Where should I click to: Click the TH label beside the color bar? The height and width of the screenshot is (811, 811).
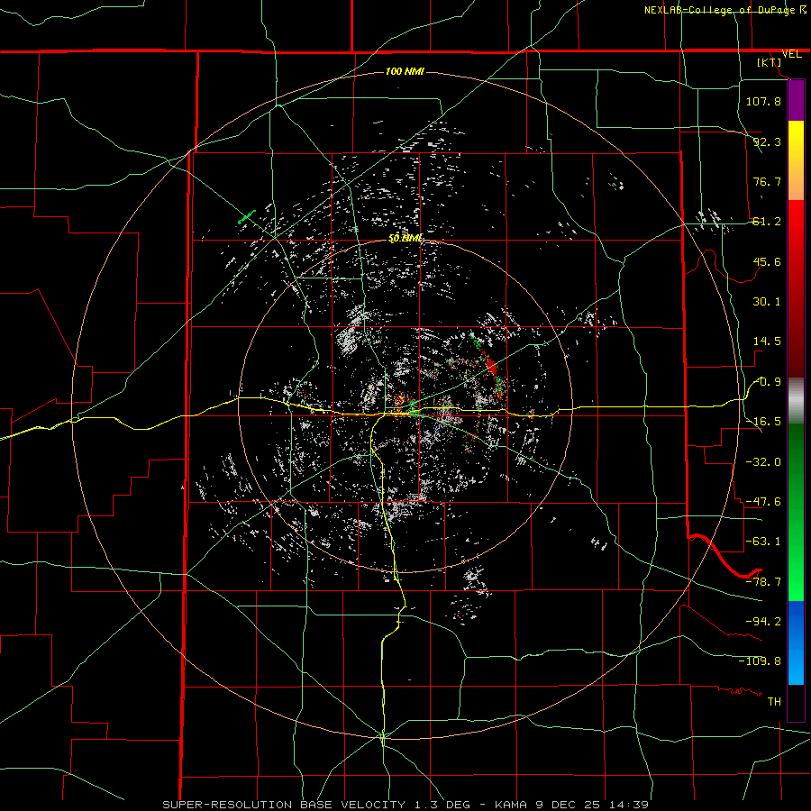point(774,701)
